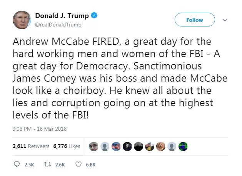
Task: Open the 9:08 PM - 16 Mar 2018 timestamp
Action: coord(40,129)
